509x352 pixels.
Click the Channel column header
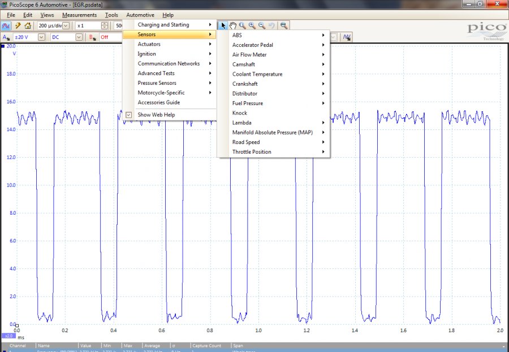click(x=18, y=346)
